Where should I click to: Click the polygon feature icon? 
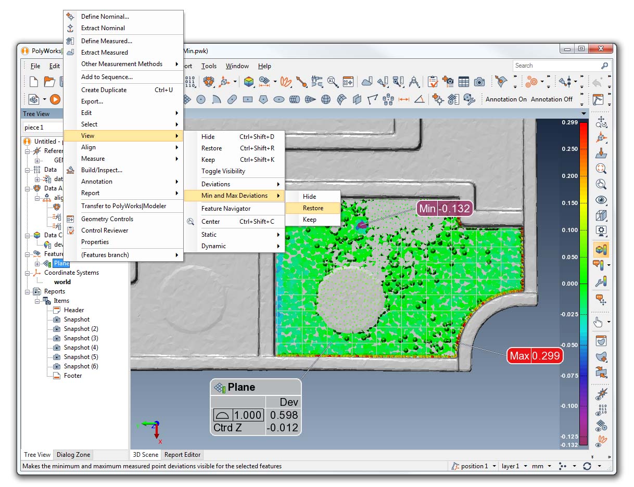[264, 99]
